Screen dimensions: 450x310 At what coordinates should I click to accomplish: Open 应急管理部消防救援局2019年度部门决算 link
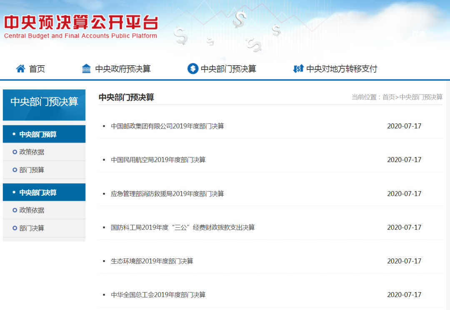[167, 194]
